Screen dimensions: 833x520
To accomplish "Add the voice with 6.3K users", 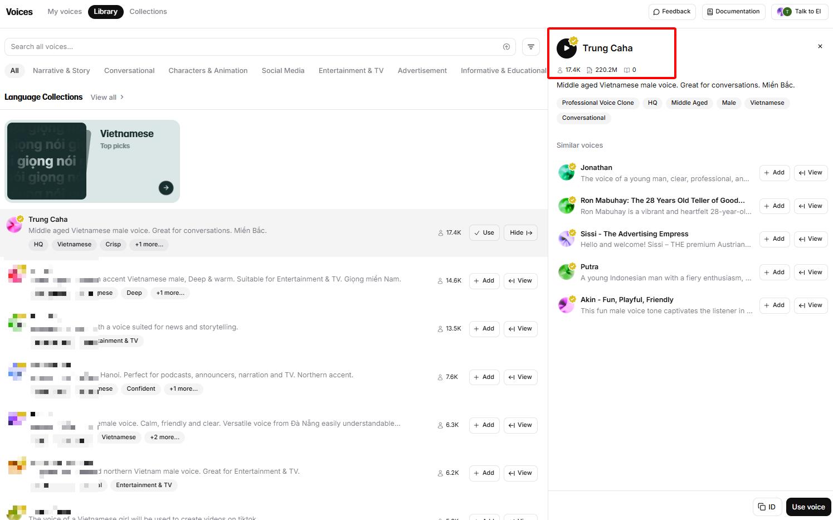I will (484, 425).
